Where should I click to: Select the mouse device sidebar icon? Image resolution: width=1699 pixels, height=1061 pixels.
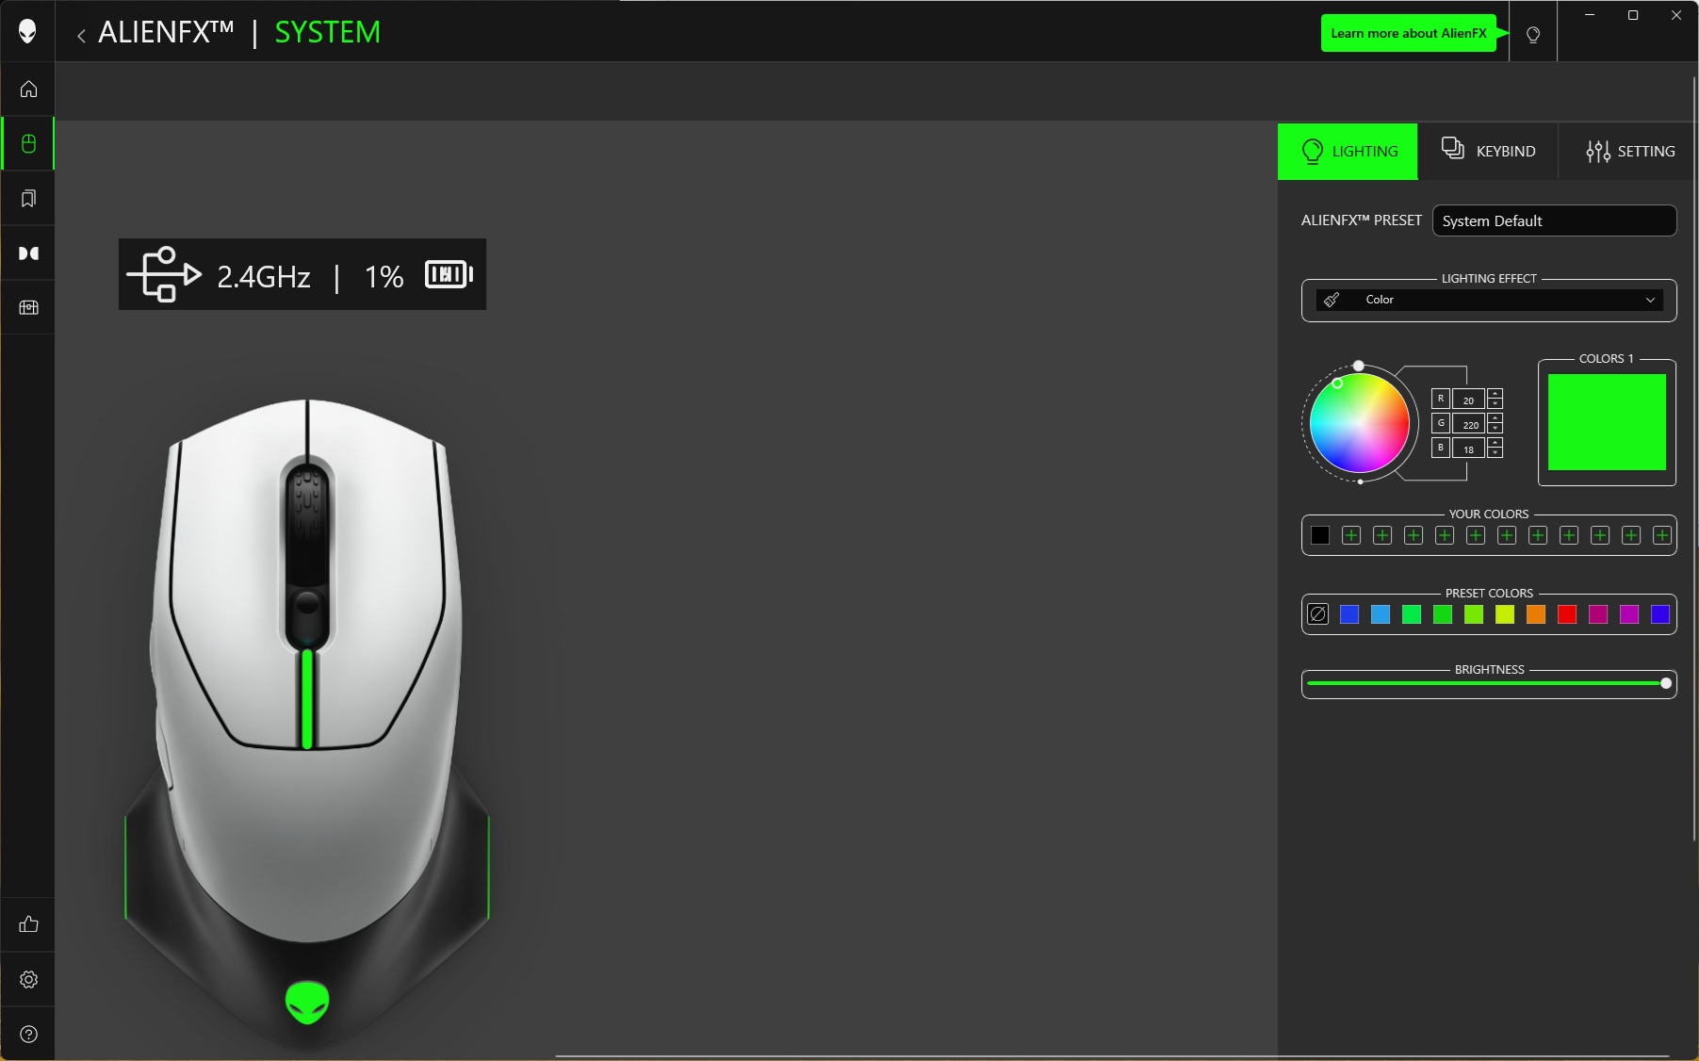click(28, 143)
